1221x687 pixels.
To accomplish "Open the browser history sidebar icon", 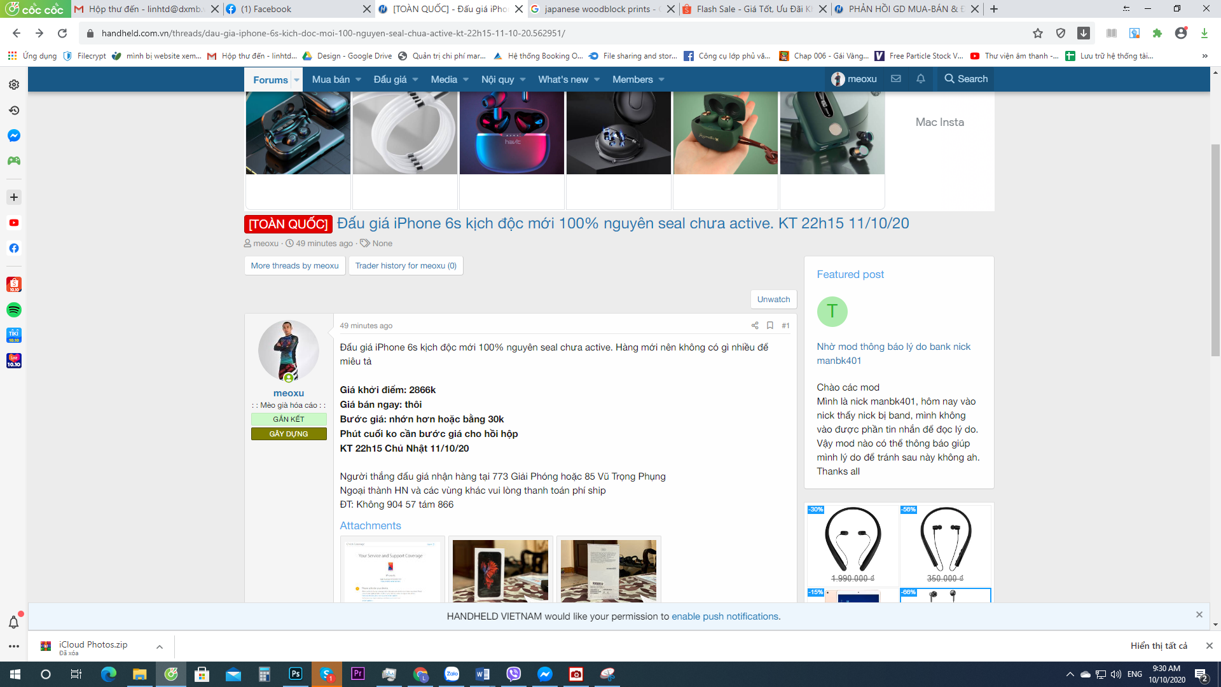I will [14, 110].
